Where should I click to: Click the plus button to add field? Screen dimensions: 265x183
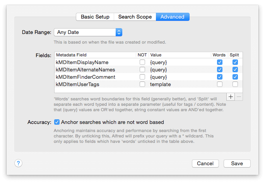pos(231,97)
